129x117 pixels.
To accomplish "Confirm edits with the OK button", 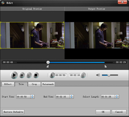I will tap(103, 112).
